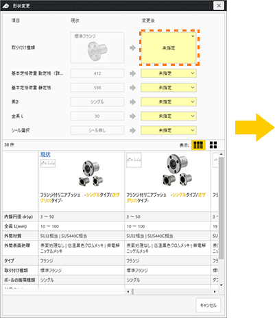
Task: Click the タイプ row header
Action: [21, 260]
